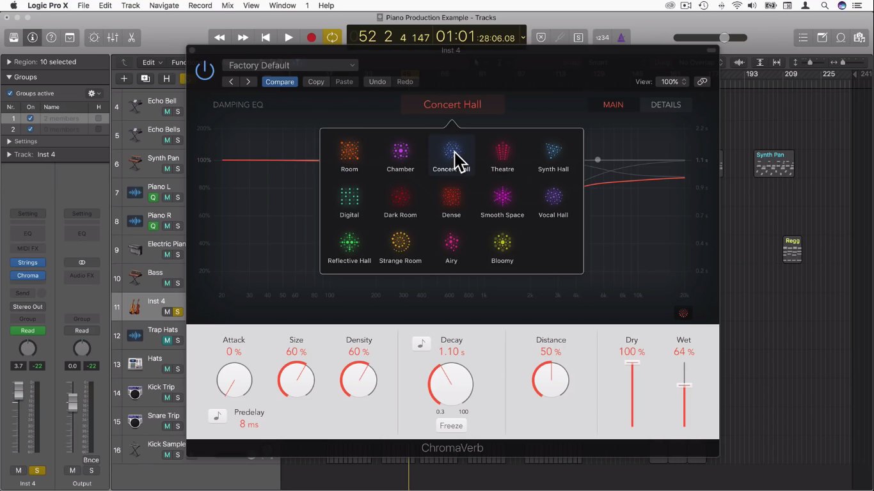Open the Mix menu
This screenshot has width=874, height=491.
(x=227, y=5)
